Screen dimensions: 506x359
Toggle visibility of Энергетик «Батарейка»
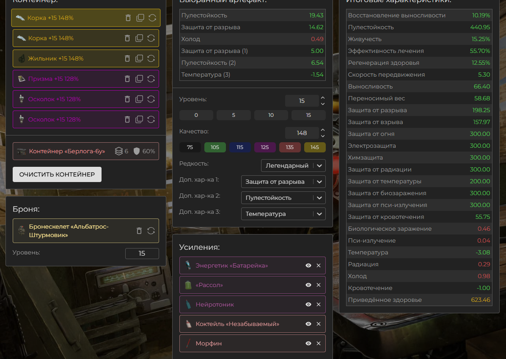coord(308,265)
